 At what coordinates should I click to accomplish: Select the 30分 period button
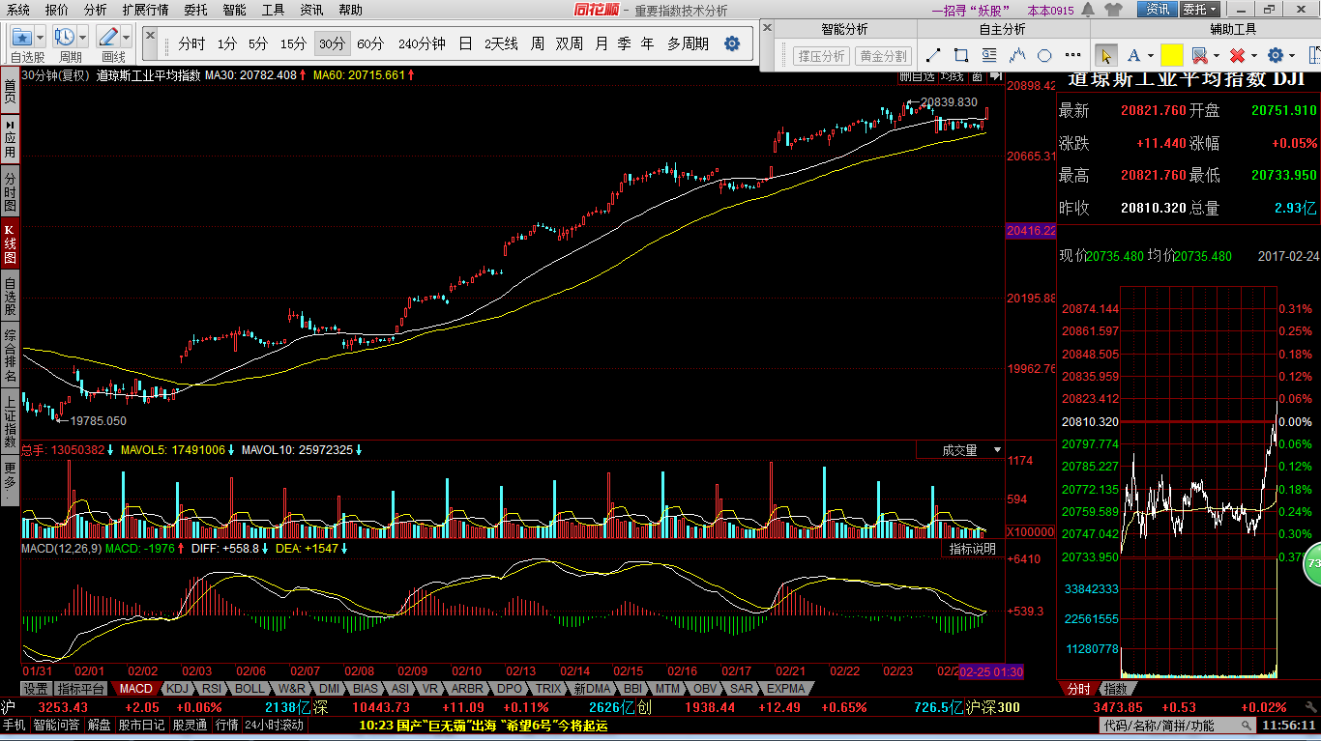pyautogui.click(x=332, y=44)
